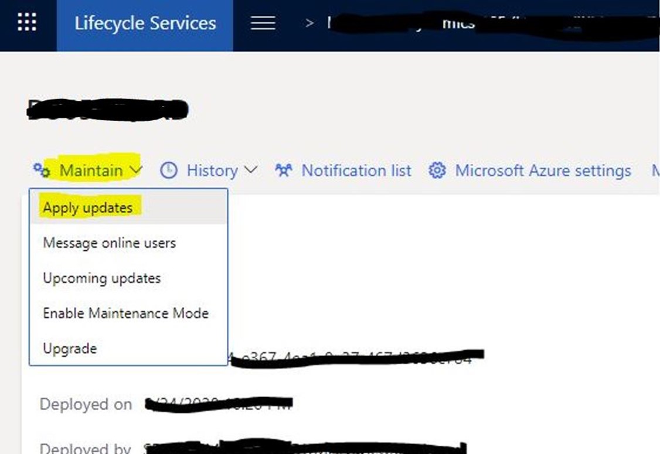Click the hamburger navigation menu icon

[x=263, y=23]
